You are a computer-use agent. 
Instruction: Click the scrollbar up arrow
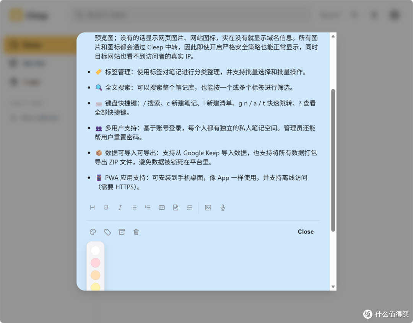click(333, 36)
